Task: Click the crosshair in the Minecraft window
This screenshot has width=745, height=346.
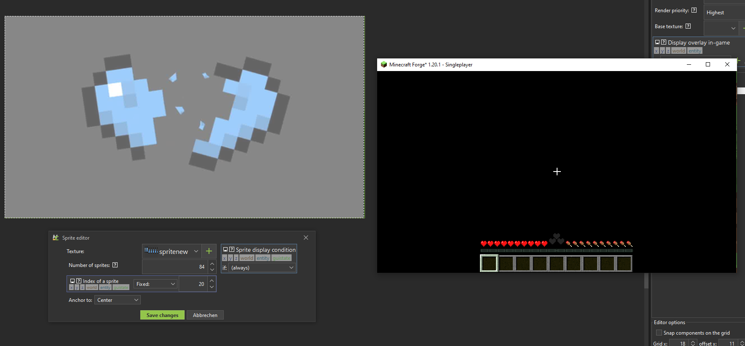Action: (x=557, y=172)
